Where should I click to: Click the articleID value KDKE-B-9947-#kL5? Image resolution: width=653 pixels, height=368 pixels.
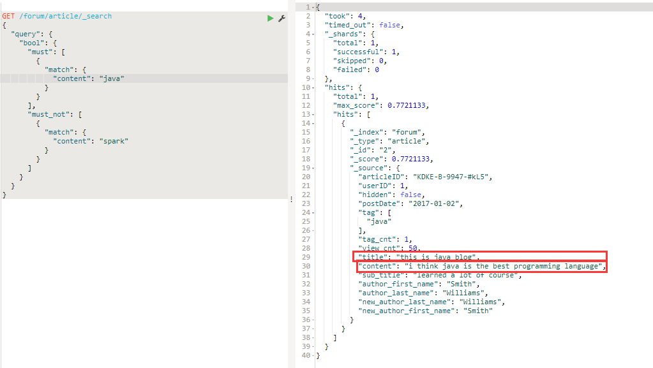pos(450,177)
